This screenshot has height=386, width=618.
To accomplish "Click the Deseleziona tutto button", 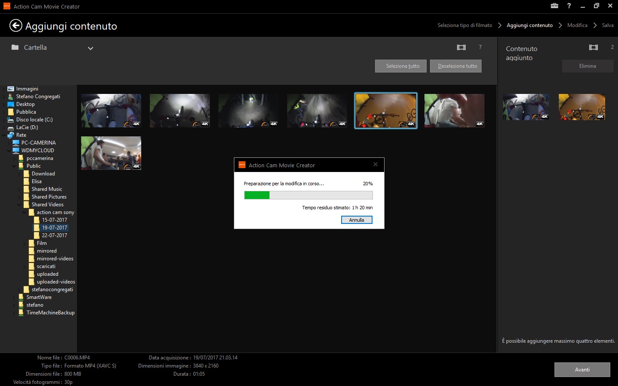I will 456,66.
